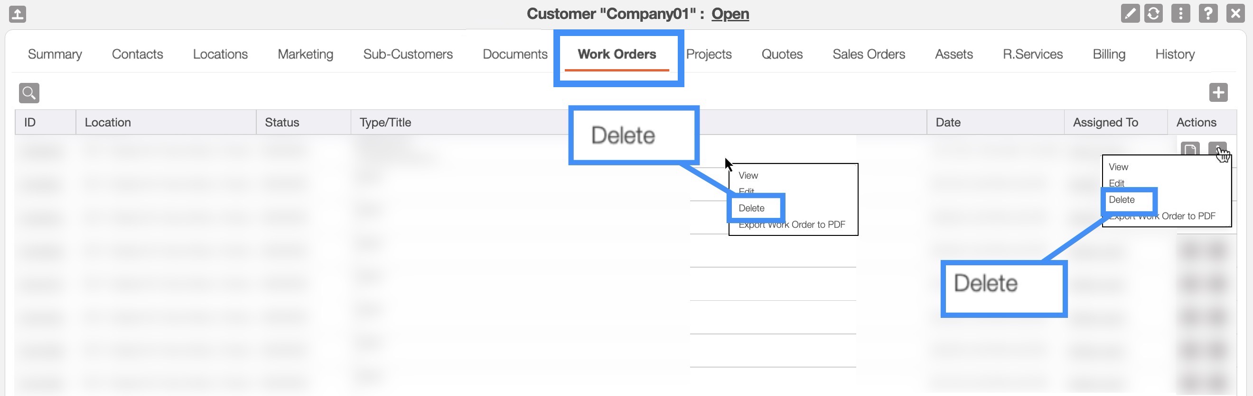1253x396 pixels.
Task: Switch to the Summary tab
Action: [x=55, y=54]
